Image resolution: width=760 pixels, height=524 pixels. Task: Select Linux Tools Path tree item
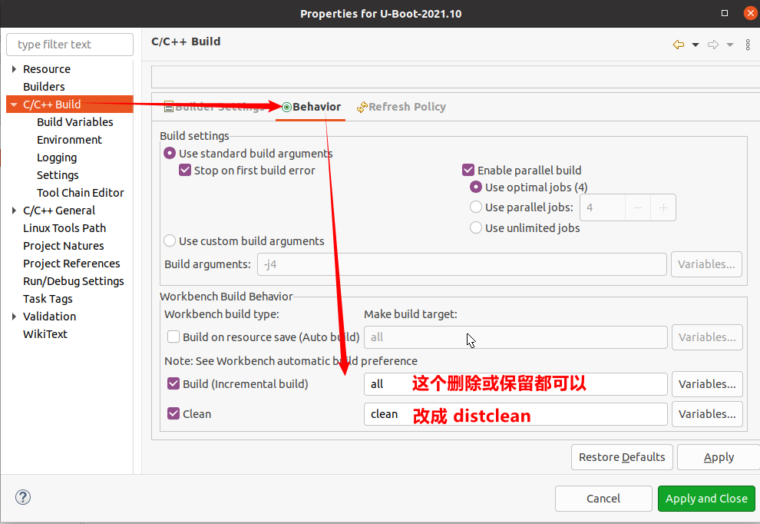(x=64, y=228)
